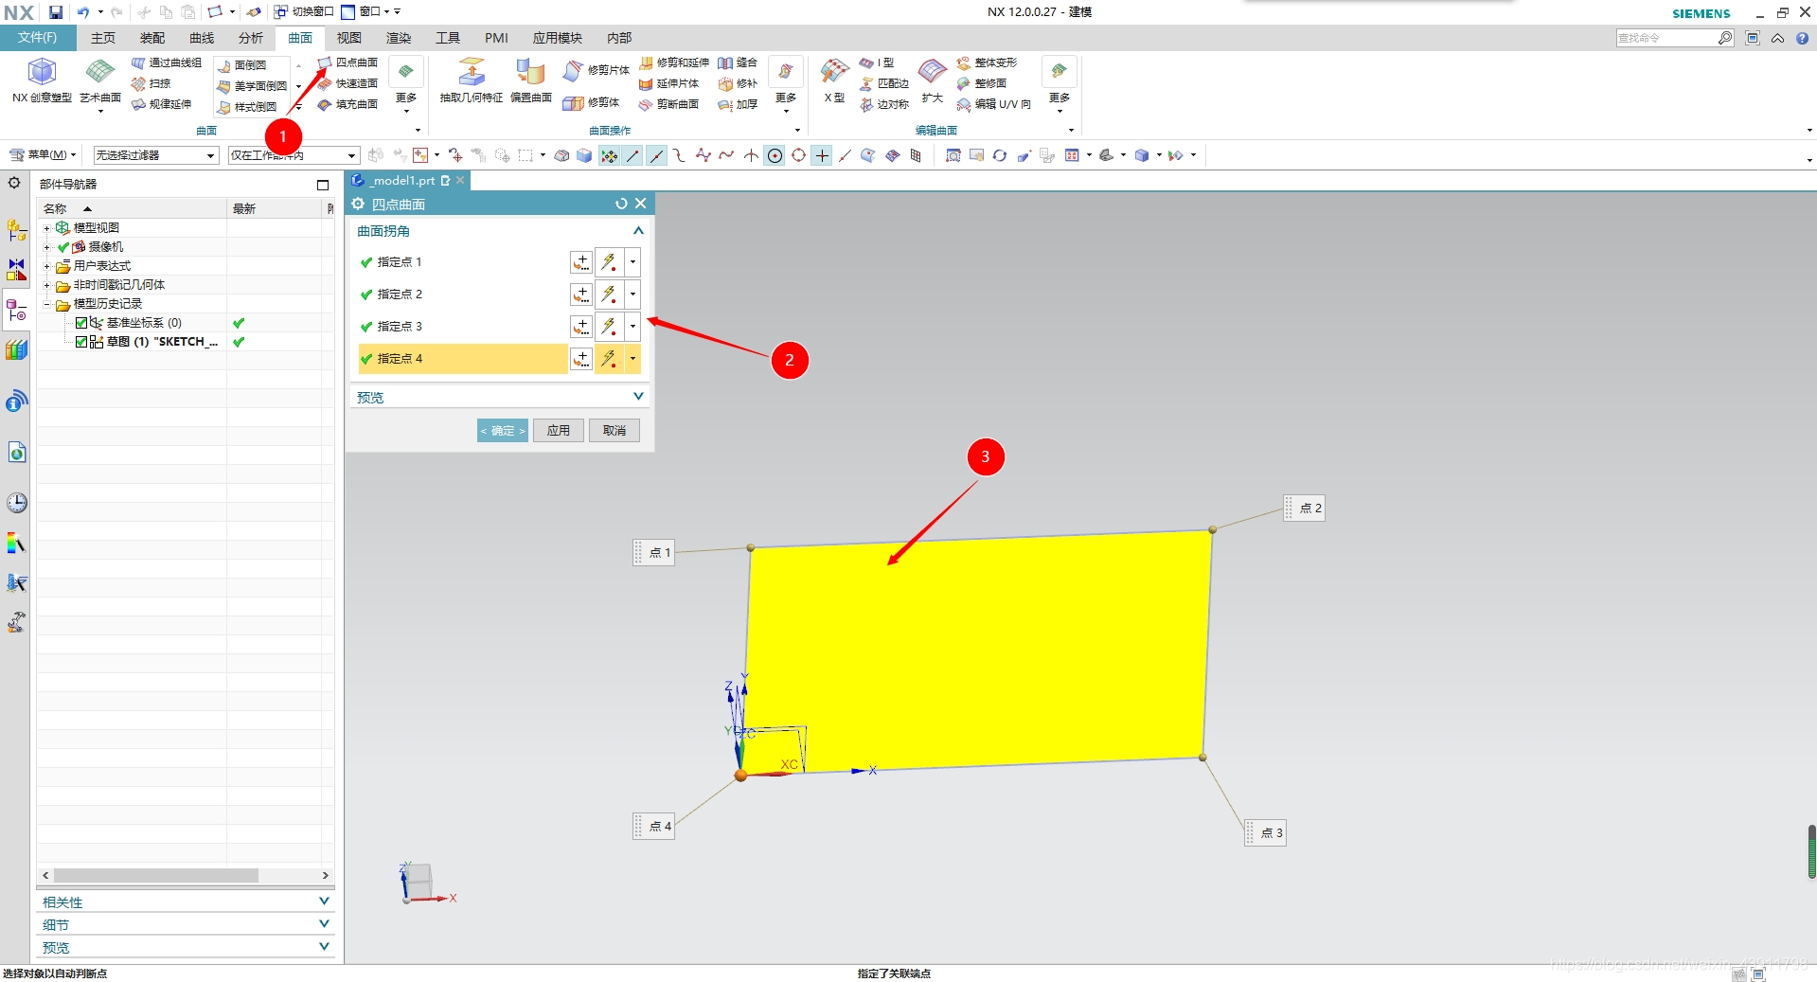Select the 编辑 U/V 向 tool
This screenshot has height=982, width=1817.
pyautogui.click(x=994, y=104)
